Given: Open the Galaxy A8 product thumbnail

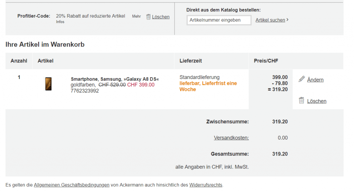Looking at the screenshot, I should point(48,84).
